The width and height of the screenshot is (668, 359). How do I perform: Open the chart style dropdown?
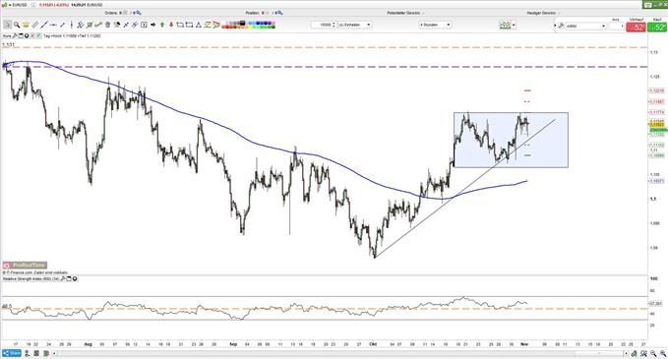click(514, 26)
